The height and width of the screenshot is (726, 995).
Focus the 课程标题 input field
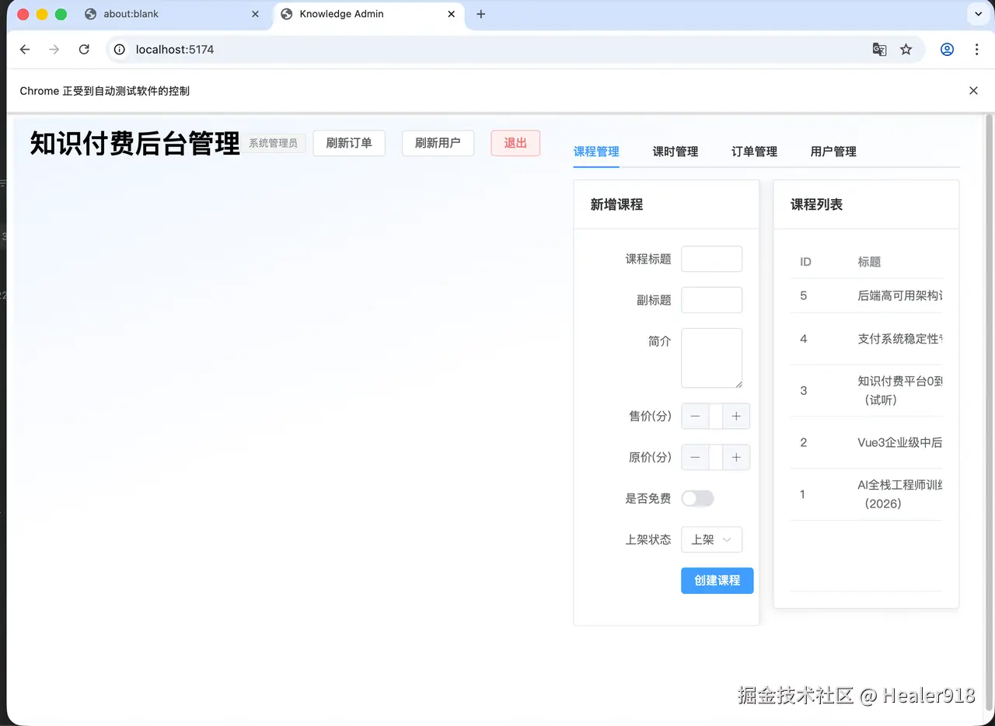[x=711, y=259]
